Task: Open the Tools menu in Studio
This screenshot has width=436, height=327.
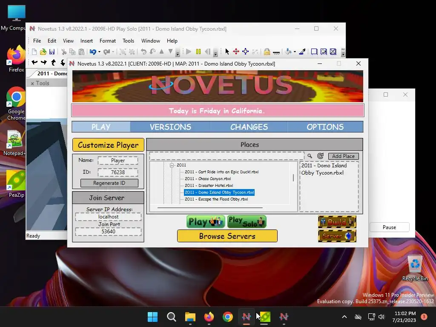Action: (x=128, y=40)
